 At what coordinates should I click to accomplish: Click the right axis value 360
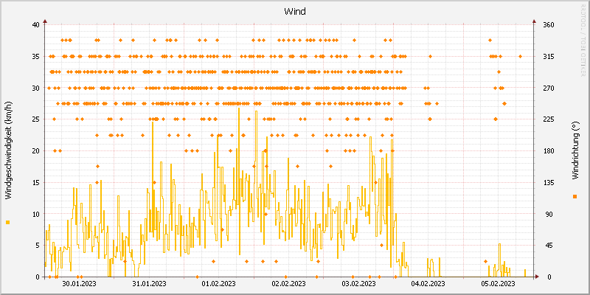click(x=549, y=25)
